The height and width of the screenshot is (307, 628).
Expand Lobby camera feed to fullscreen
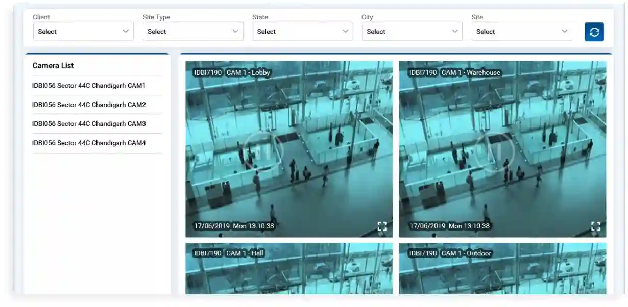pyautogui.click(x=382, y=226)
